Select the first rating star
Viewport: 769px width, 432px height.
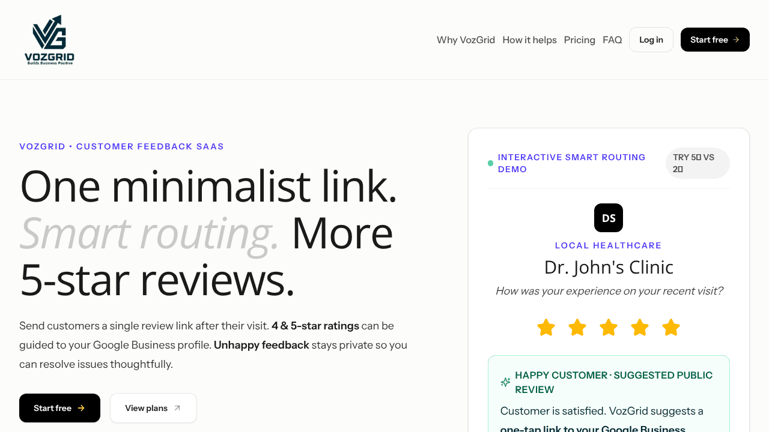click(x=546, y=328)
